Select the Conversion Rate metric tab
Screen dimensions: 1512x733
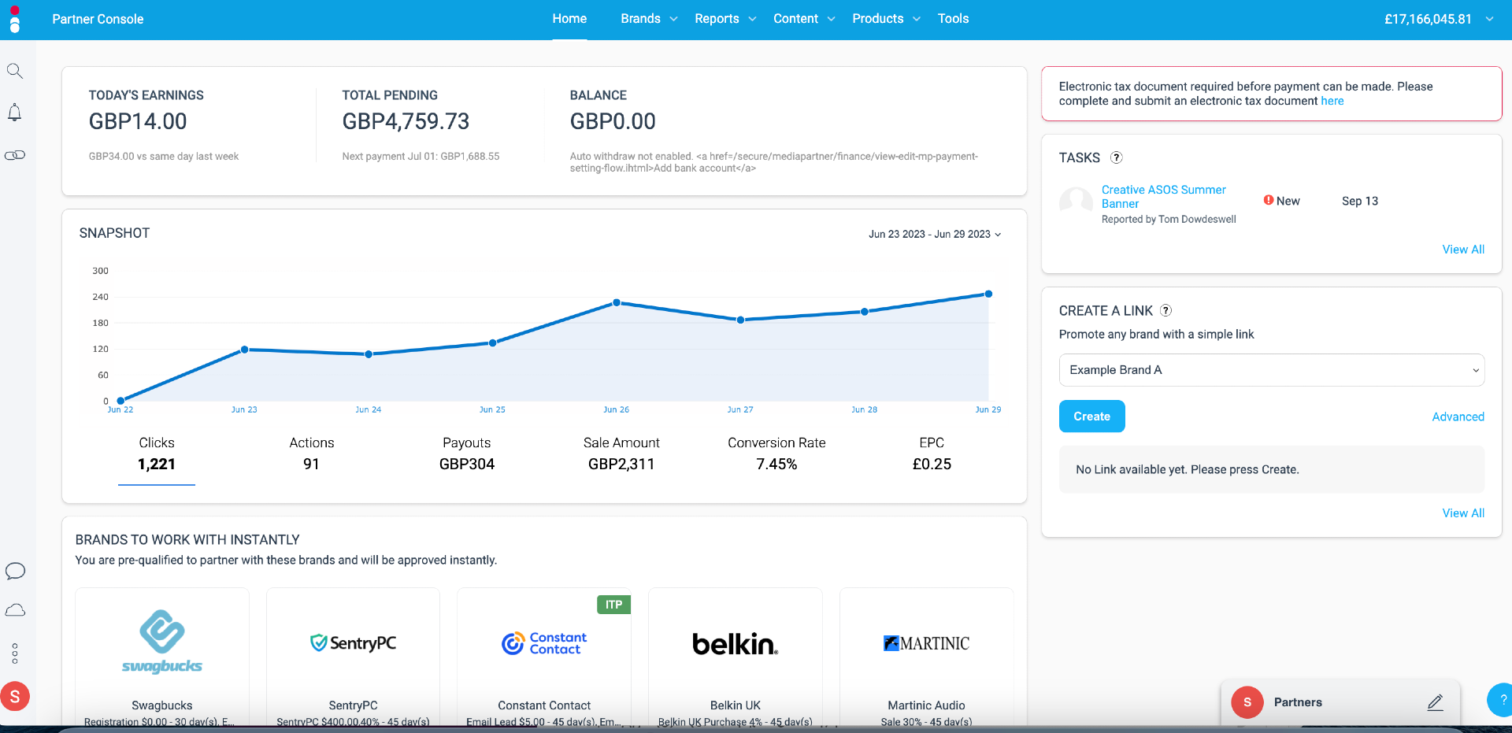click(x=776, y=454)
